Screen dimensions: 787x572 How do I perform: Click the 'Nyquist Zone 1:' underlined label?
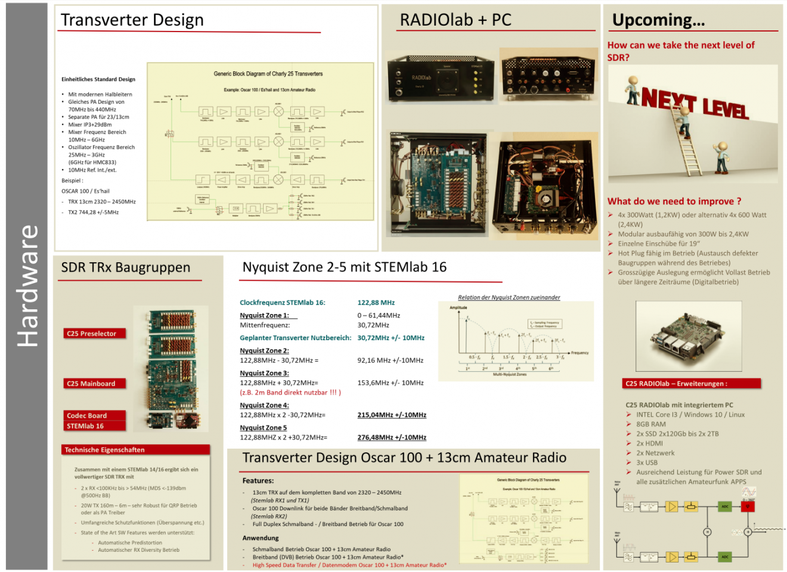pos(264,315)
